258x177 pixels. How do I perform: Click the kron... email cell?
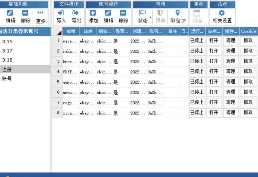tap(71, 62)
